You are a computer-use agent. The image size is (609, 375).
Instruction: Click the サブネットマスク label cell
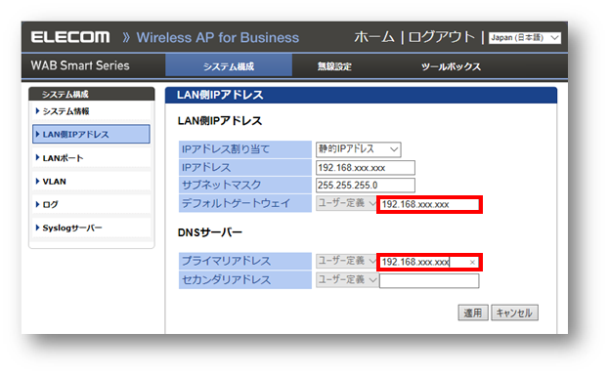(245, 186)
